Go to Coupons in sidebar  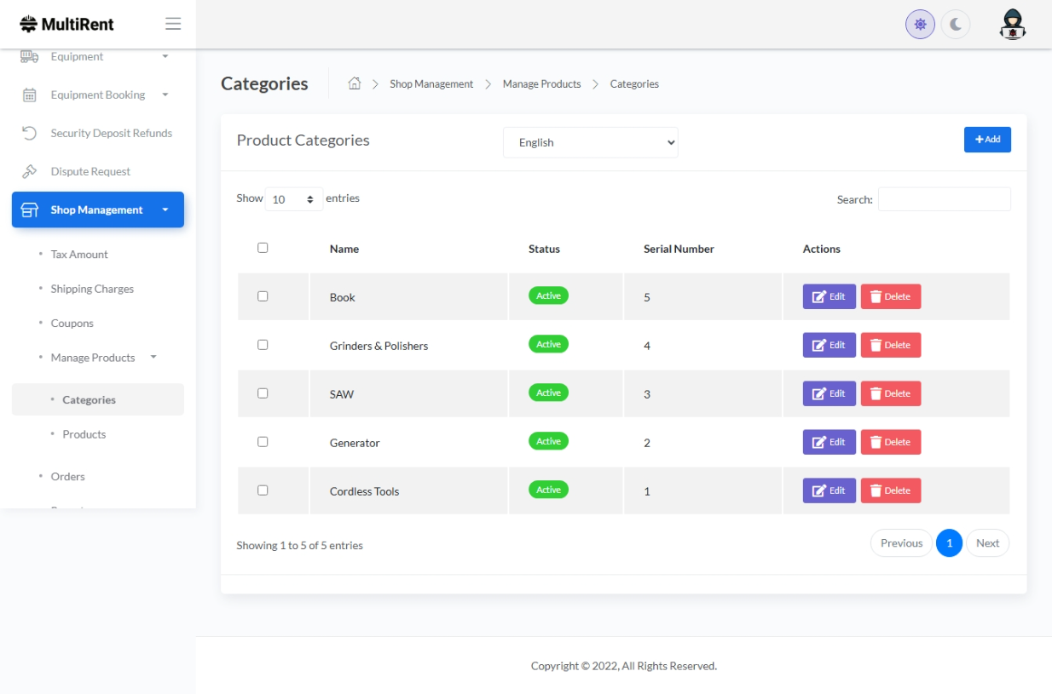click(72, 324)
